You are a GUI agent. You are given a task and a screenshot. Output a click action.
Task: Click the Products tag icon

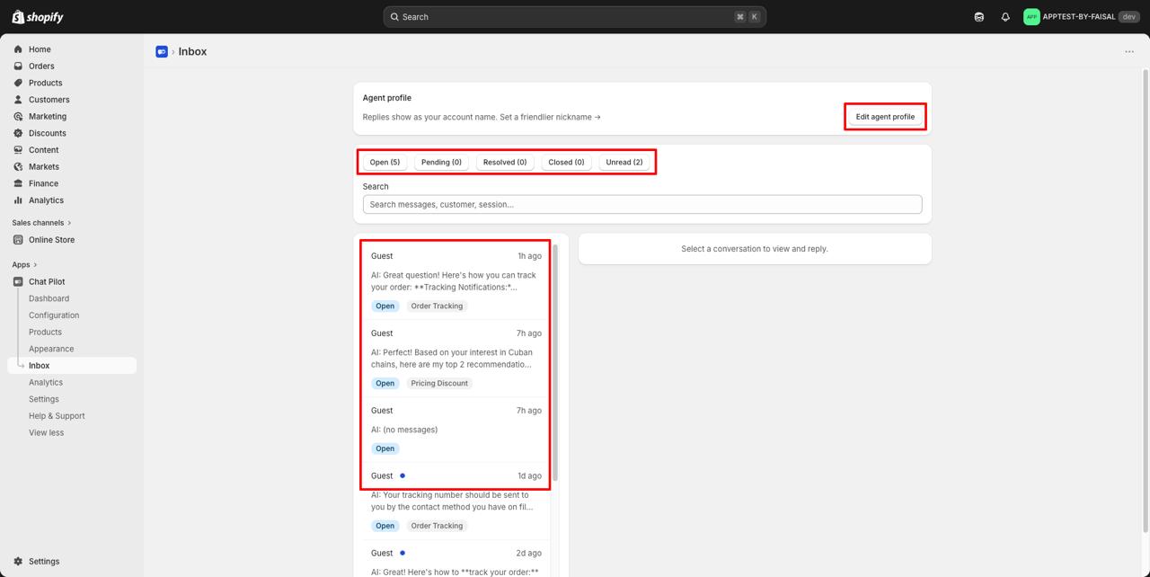[x=18, y=83]
